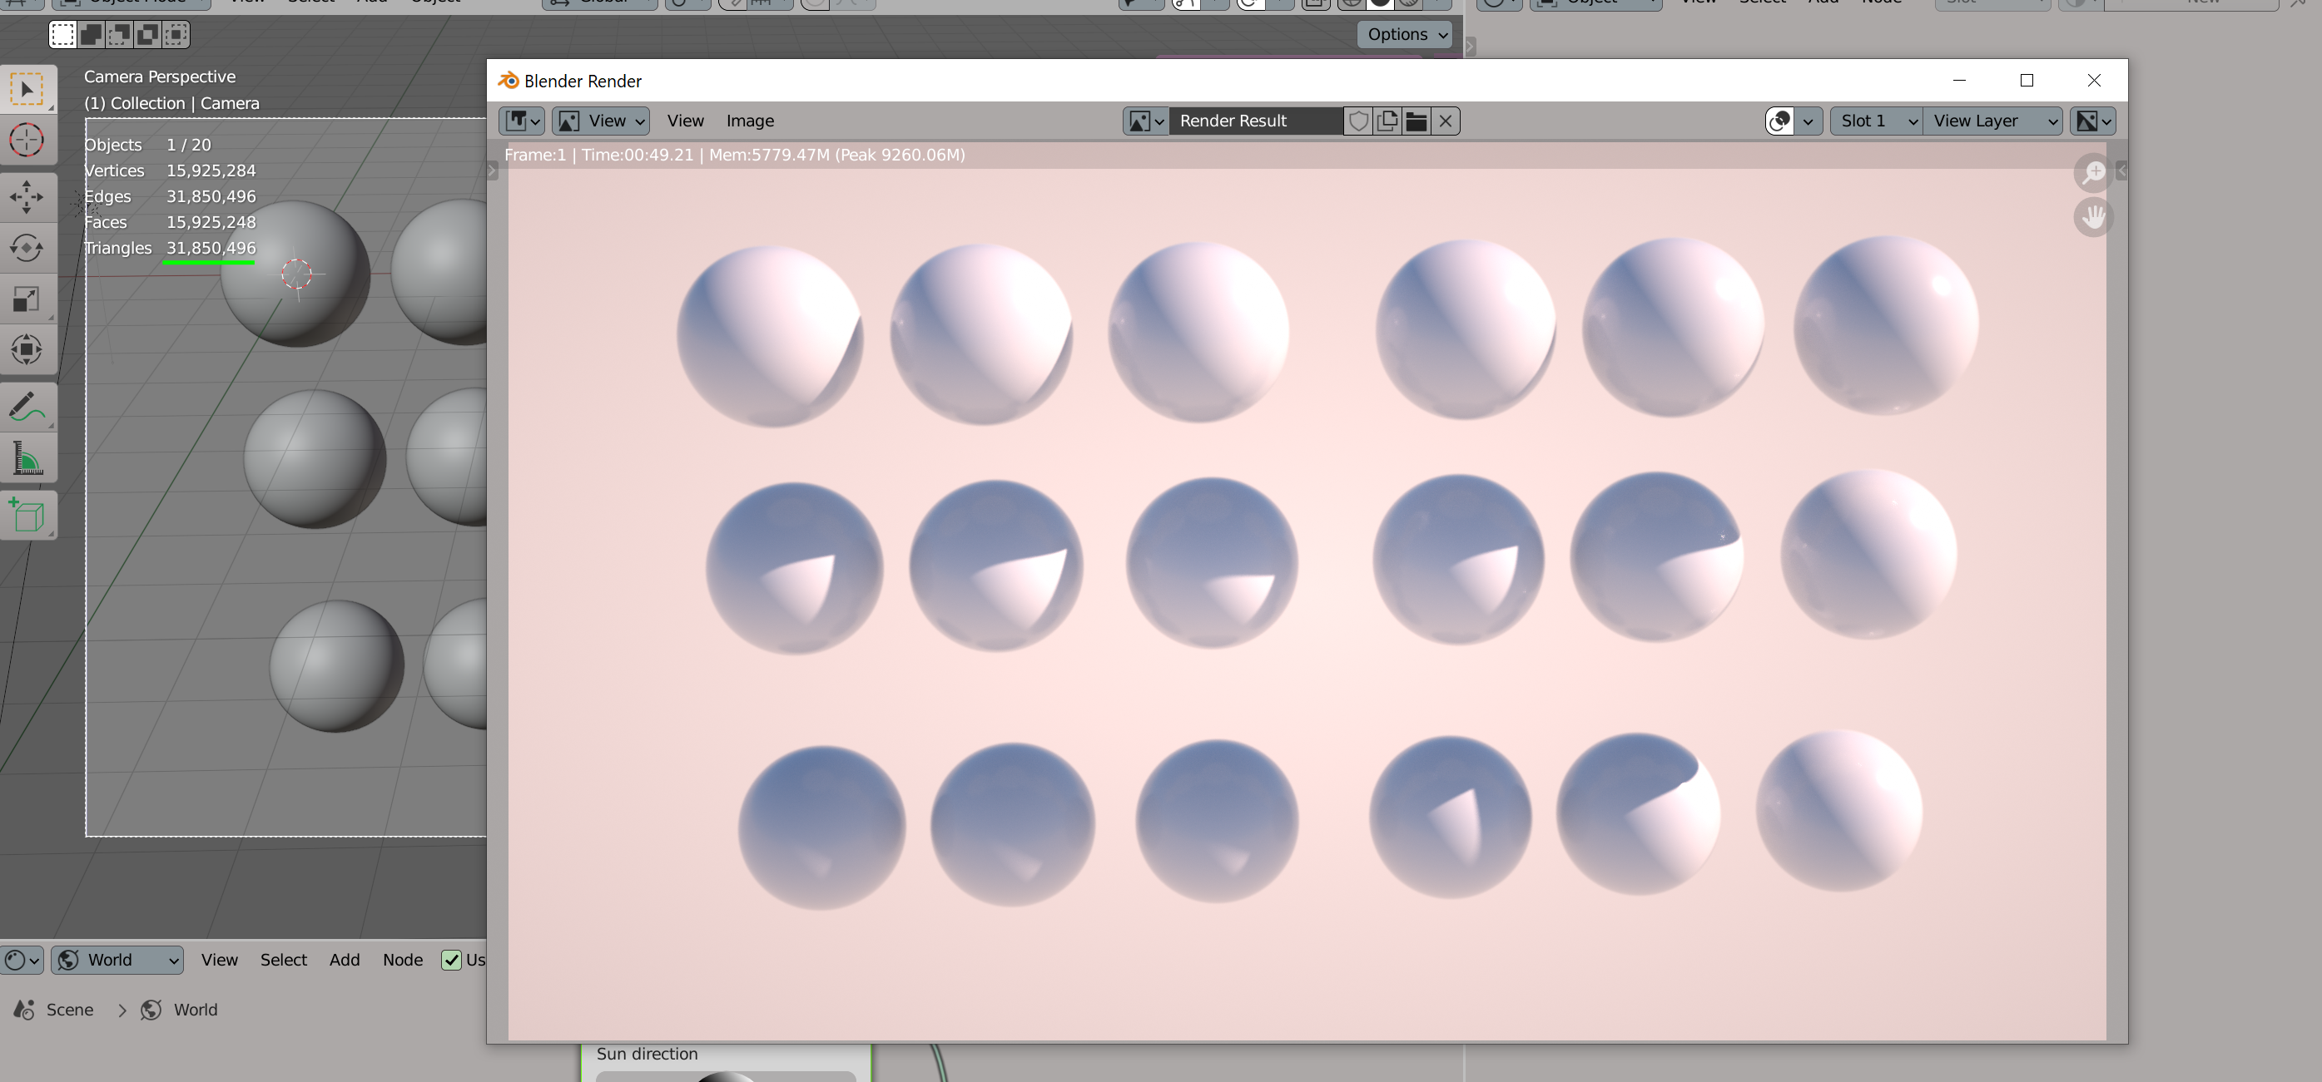Toggle gizmo display button beside Slot 1
The width and height of the screenshot is (2322, 1082).
pyautogui.click(x=1780, y=121)
